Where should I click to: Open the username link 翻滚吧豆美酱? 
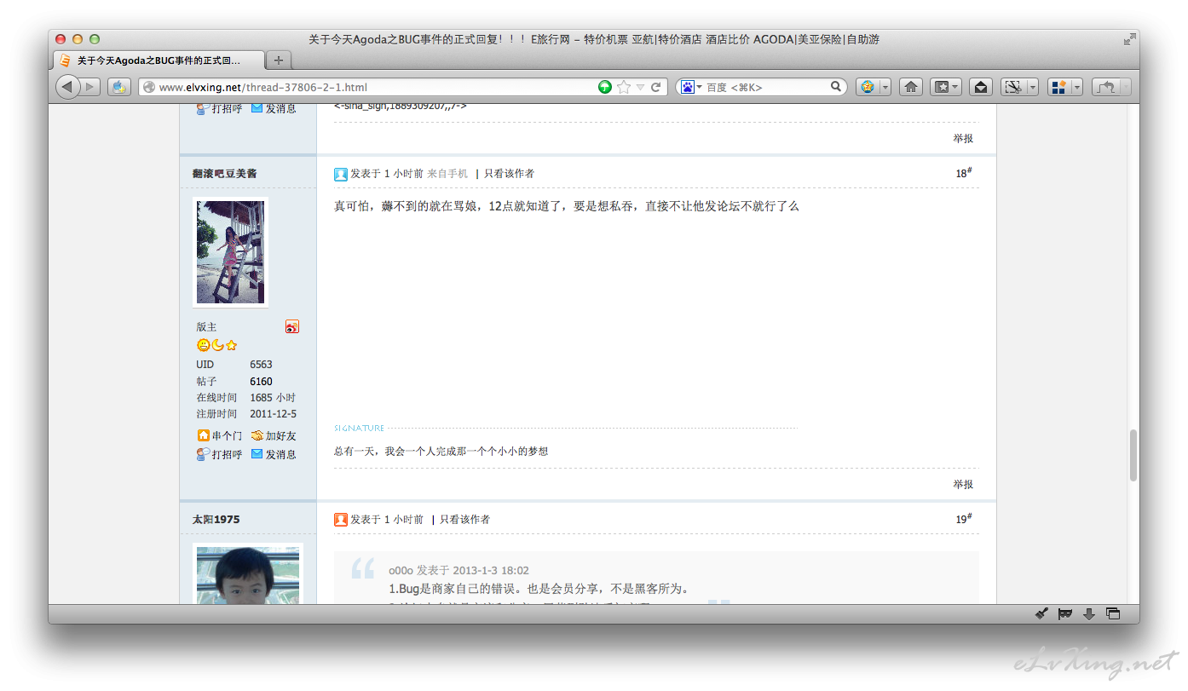224,174
